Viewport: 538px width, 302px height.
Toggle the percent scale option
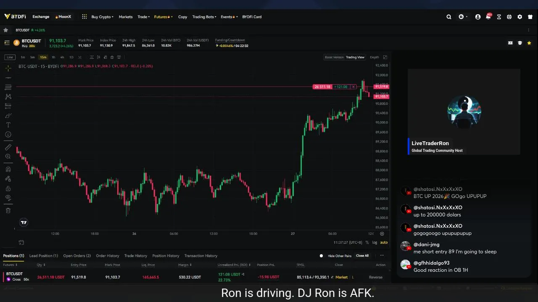tap(367, 242)
